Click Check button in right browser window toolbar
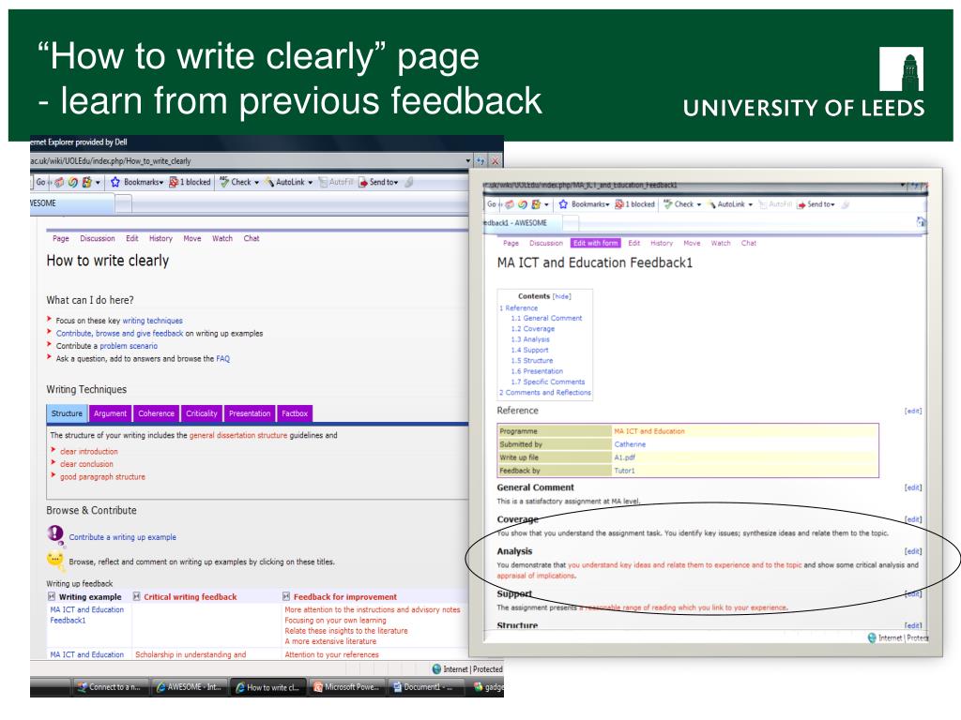 682,203
